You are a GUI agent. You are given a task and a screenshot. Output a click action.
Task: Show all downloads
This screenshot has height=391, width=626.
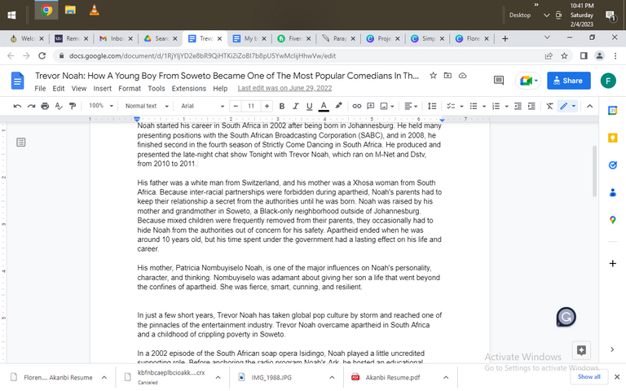pos(589,376)
